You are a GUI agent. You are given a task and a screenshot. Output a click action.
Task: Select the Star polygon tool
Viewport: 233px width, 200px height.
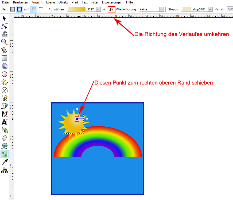tap(5, 82)
